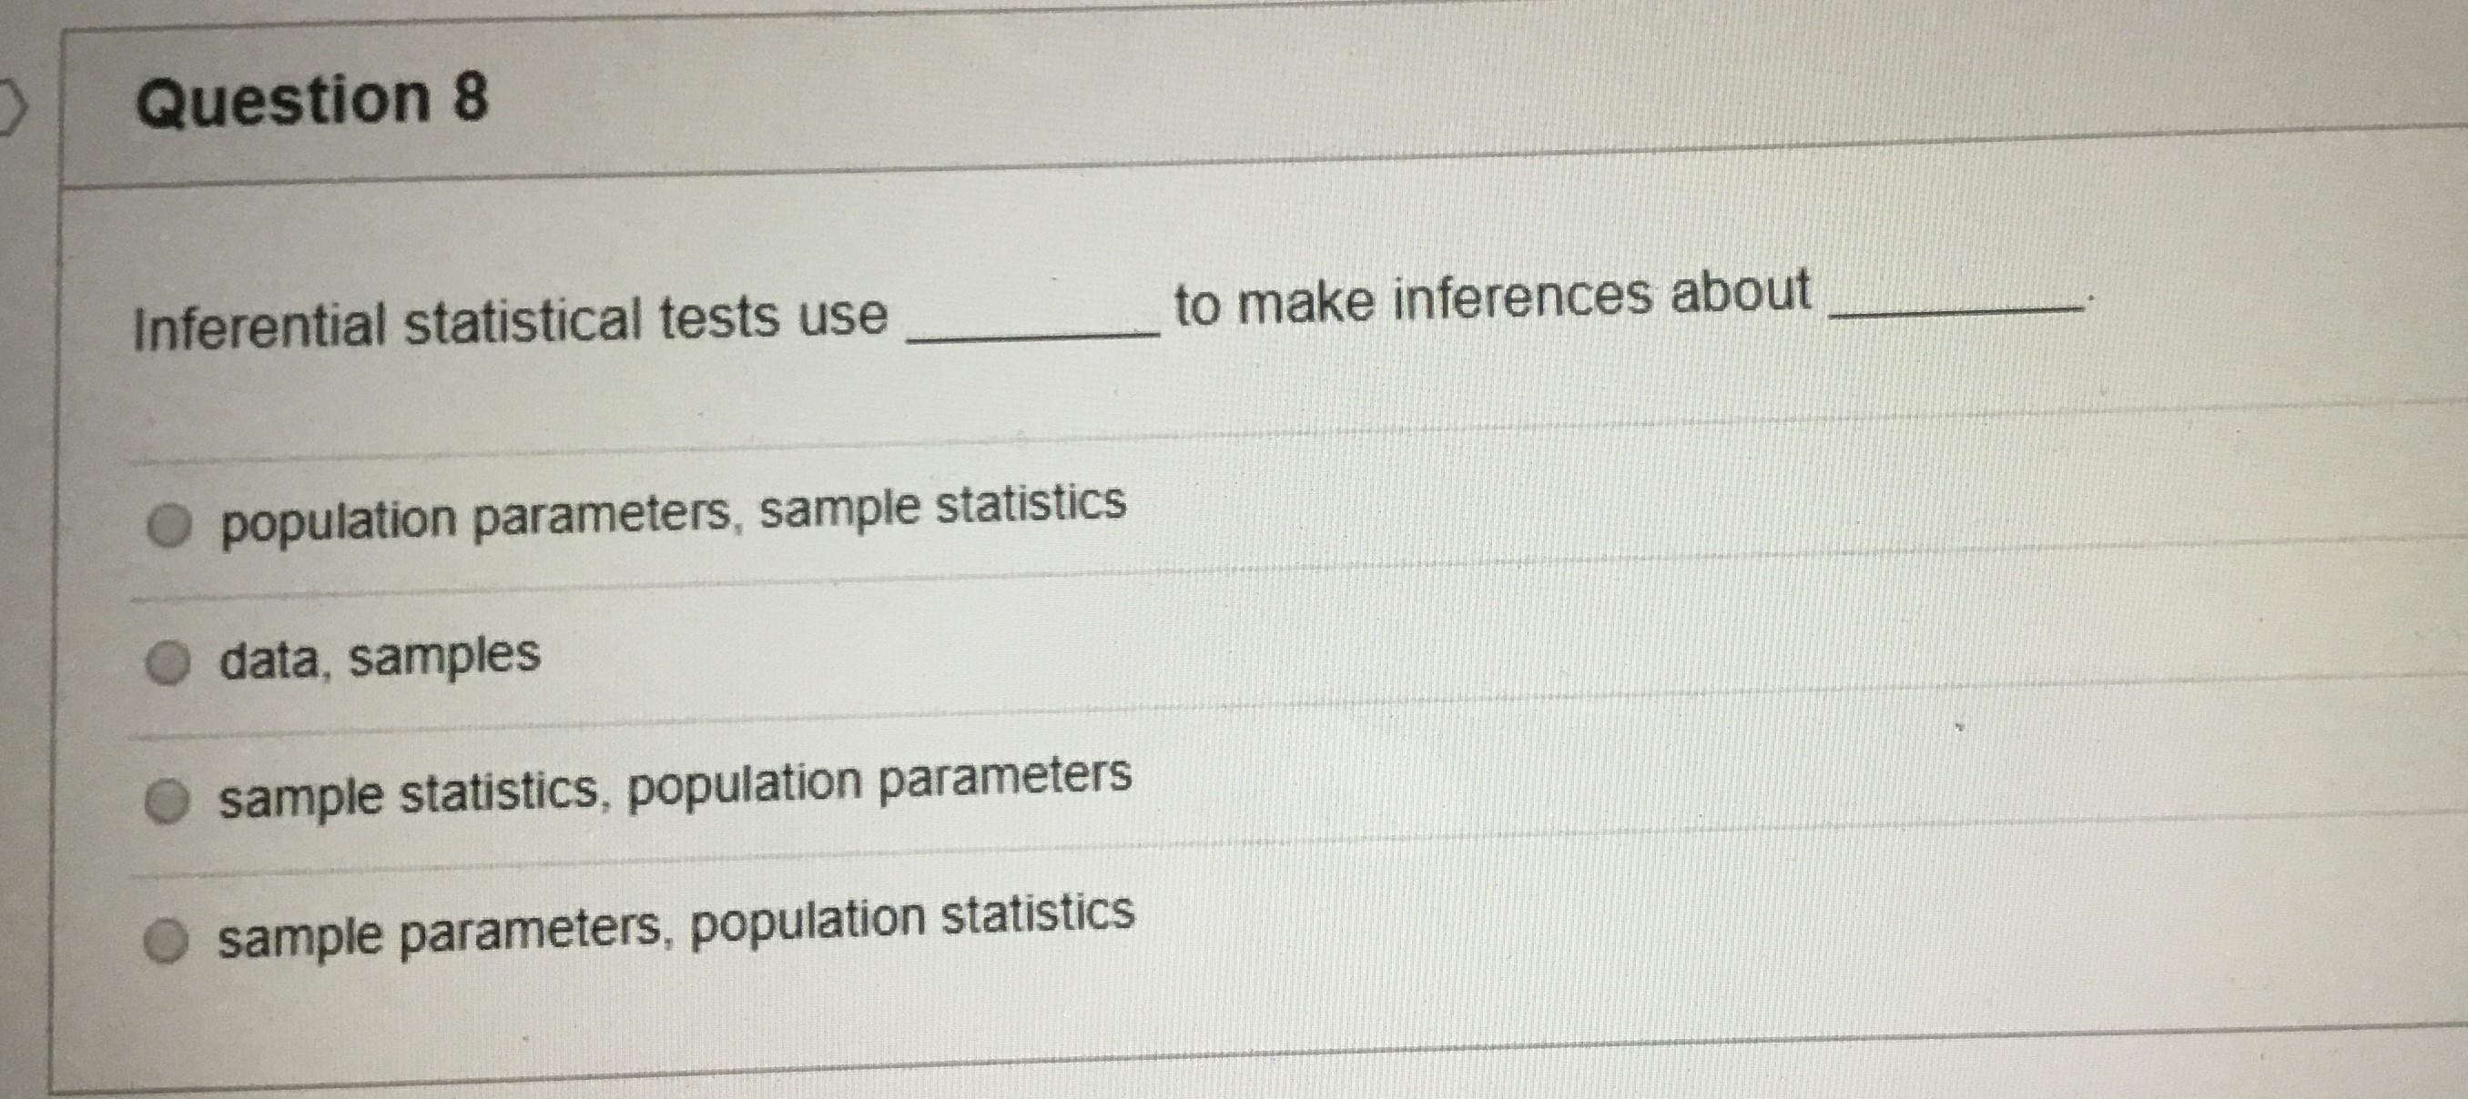
Task: Click the first blank after 'tests use'
Action: (x=1032, y=326)
